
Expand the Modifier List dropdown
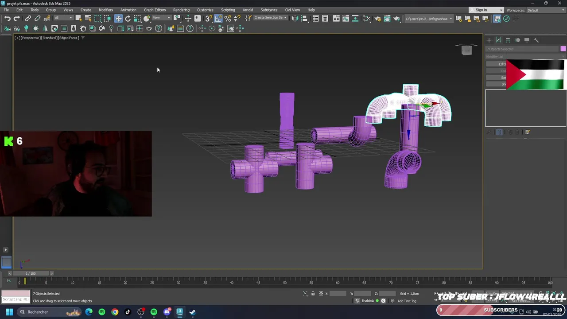(x=525, y=57)
